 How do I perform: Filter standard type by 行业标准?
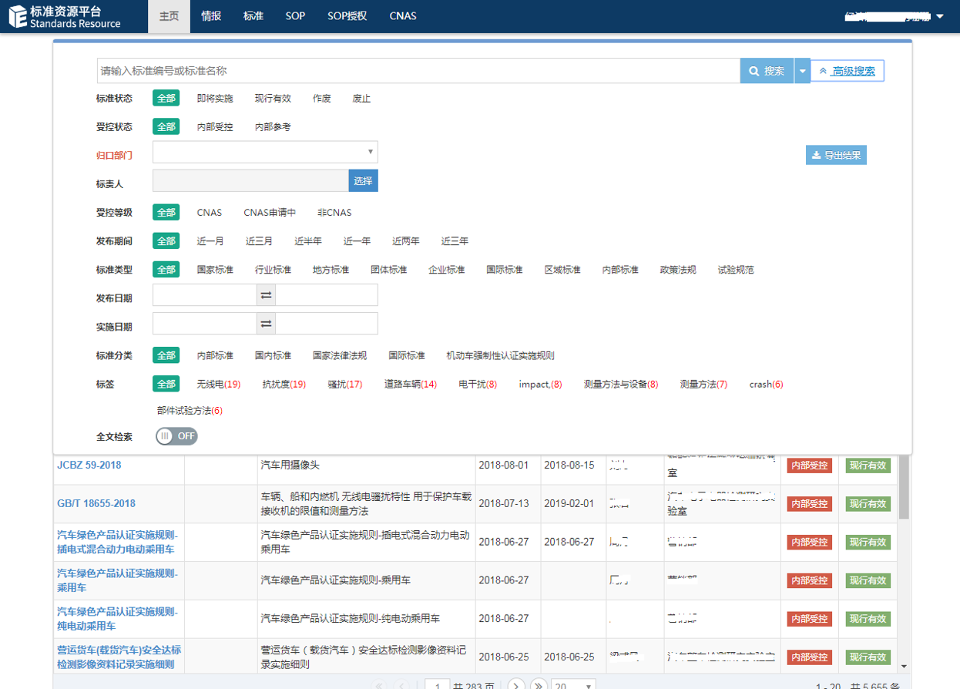point(273,269)
